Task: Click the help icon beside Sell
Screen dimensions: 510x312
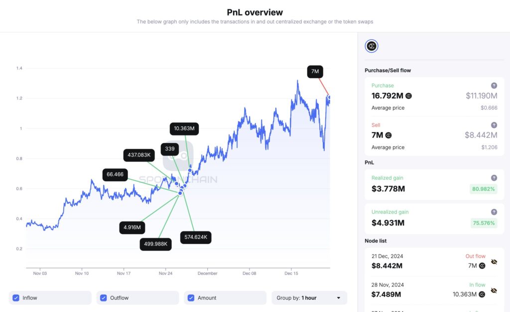Action: (494, 125)
